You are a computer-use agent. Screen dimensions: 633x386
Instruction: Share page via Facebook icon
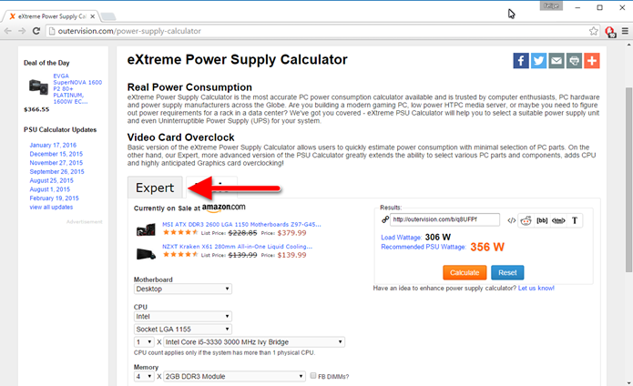[x=521, y=61]
